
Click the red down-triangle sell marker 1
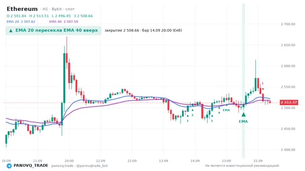pyautogui.click(x=263, y=89)
